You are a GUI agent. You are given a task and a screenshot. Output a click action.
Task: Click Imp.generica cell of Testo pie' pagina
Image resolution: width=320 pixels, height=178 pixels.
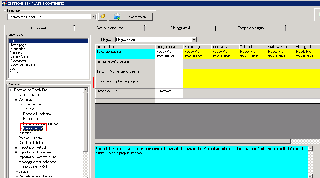(169, 54)
